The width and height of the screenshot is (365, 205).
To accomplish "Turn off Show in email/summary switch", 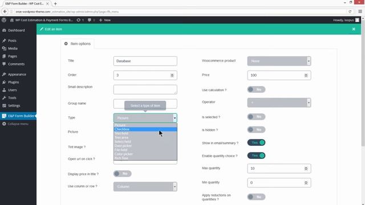I will [x=256, y=142].
